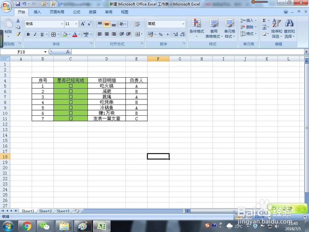
Task: Apply comma style number format
Action: click(x=167, y=35)
